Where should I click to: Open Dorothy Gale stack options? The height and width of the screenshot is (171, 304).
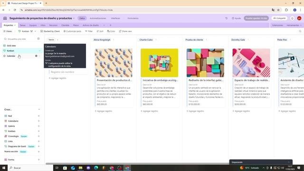point(248,40)
